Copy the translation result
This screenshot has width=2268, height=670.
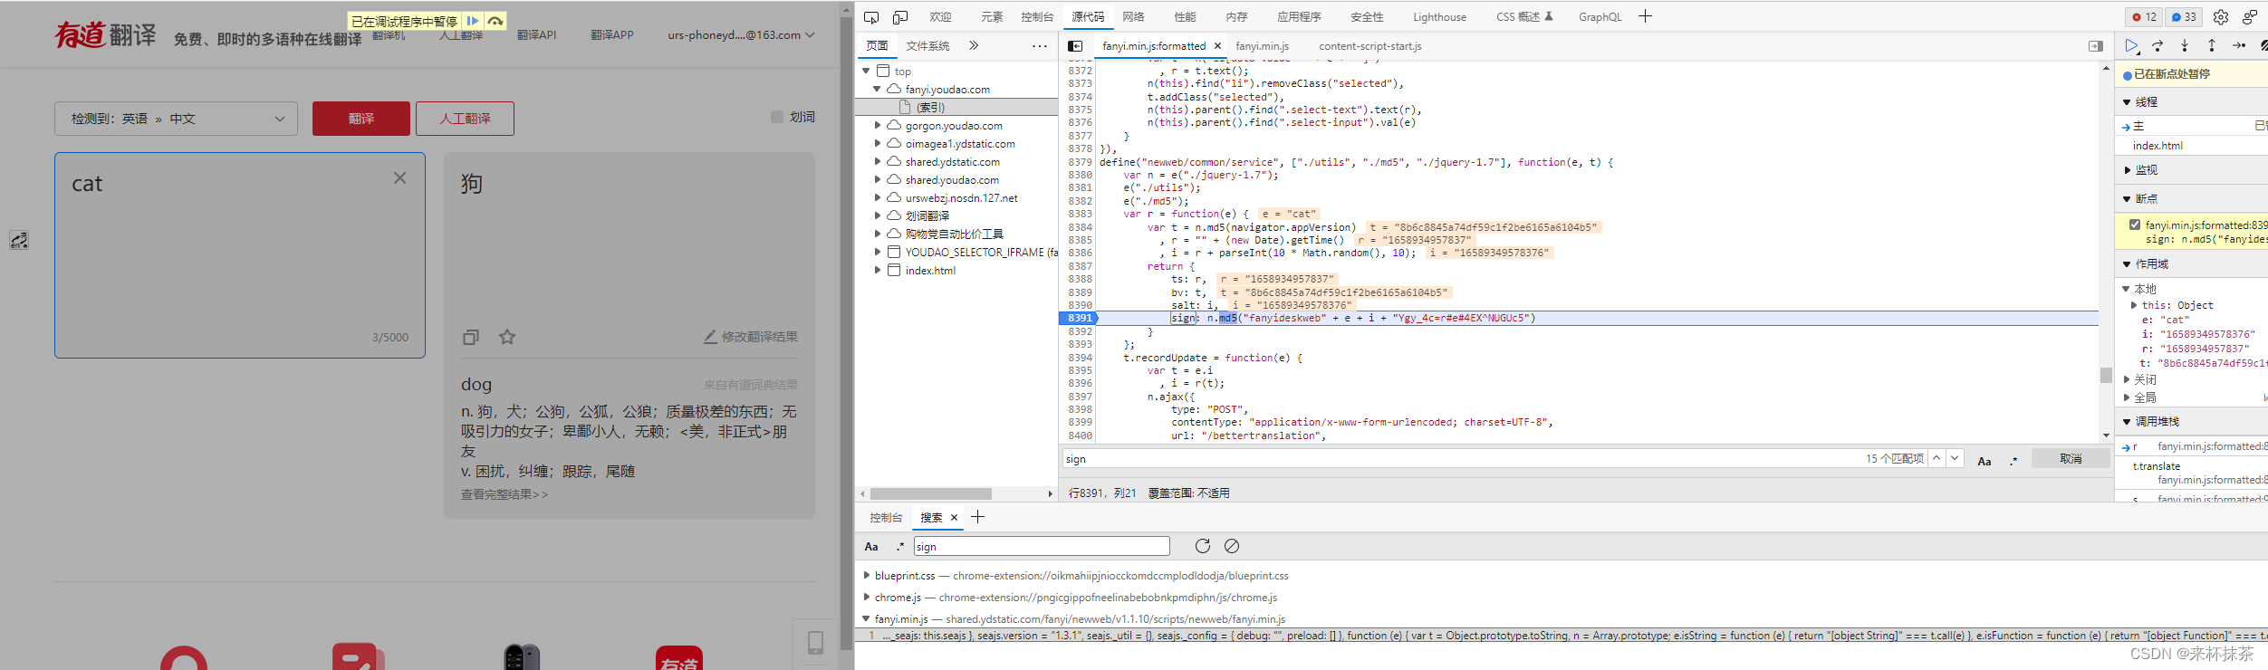[x=470, y=337]
